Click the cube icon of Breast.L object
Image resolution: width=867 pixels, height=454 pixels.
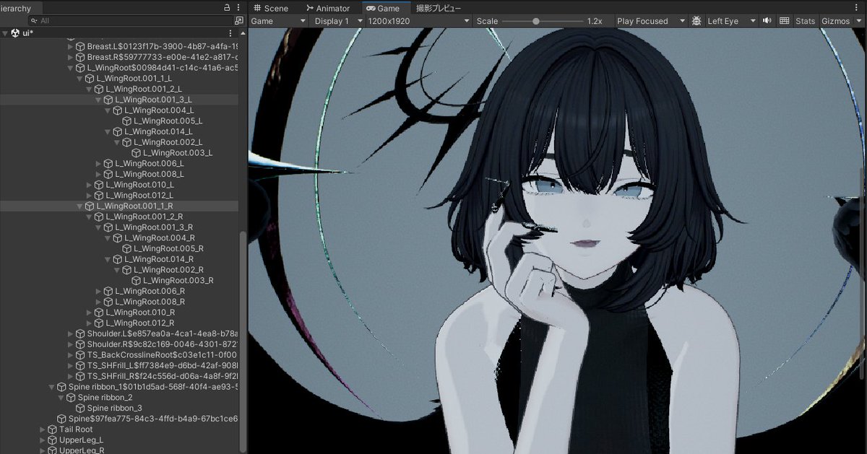(80, 46)
